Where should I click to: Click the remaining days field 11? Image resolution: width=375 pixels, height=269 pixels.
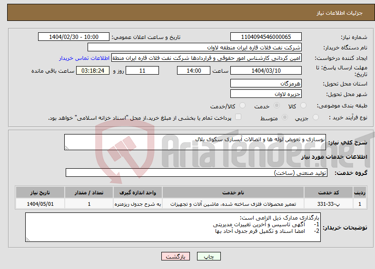(142, 70)
